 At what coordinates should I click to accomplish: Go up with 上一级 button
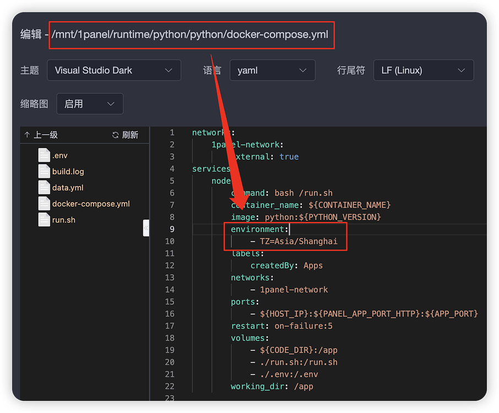[x=46, y=135]
